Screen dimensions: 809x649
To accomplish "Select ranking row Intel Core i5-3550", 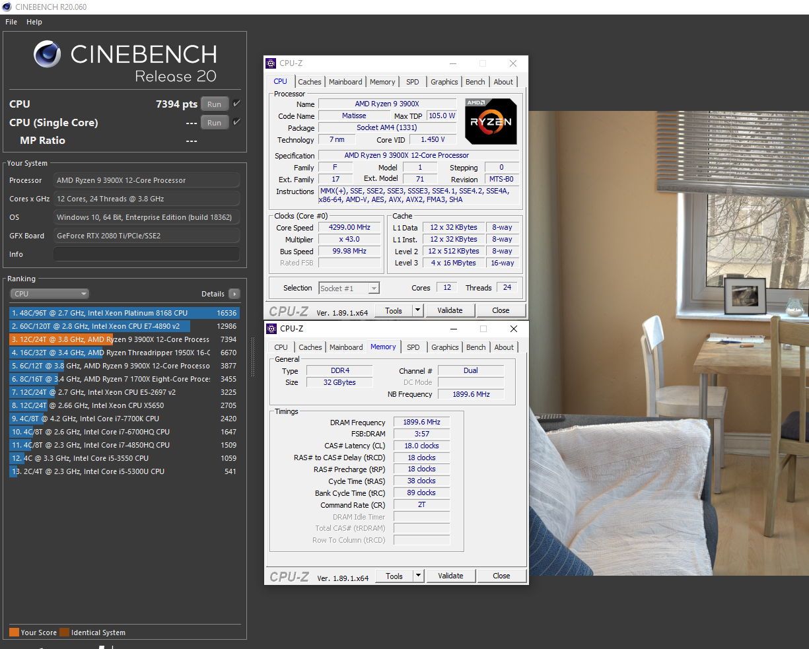I will coord(124,458).
